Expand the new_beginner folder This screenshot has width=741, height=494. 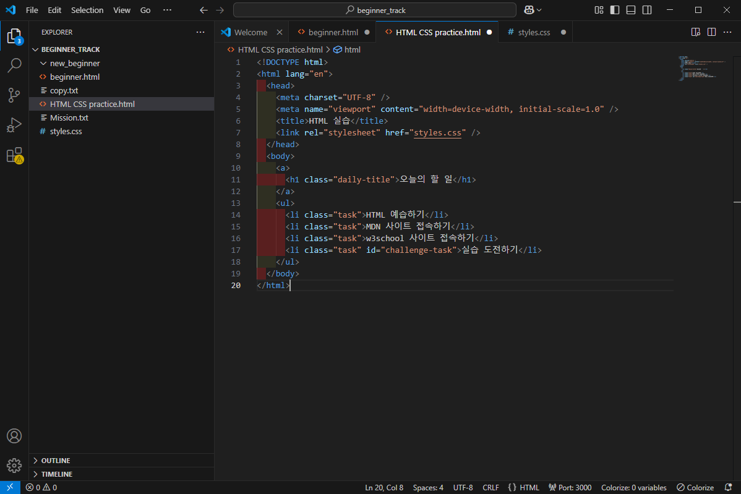coord(74,63)
